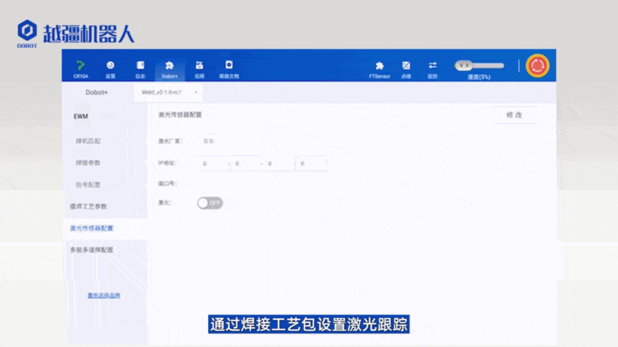Toggle the 激光 laser switch on
The height and width of the screenshot is (347, 618).
click(210, 203)
